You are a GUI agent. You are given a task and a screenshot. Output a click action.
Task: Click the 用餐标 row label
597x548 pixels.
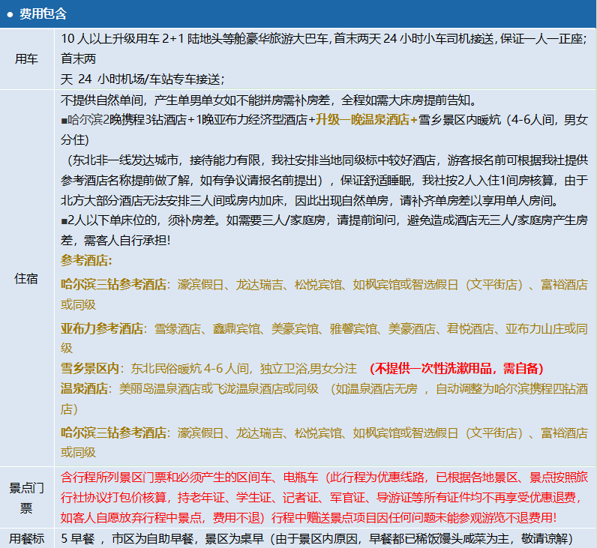[x=27, y=538]
